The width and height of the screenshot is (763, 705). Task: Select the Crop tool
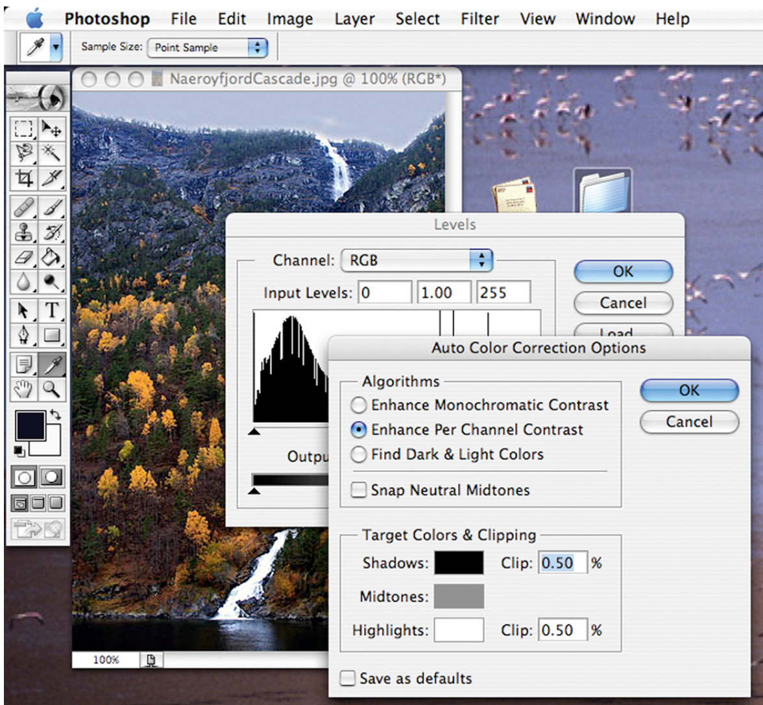pos(23,178)
